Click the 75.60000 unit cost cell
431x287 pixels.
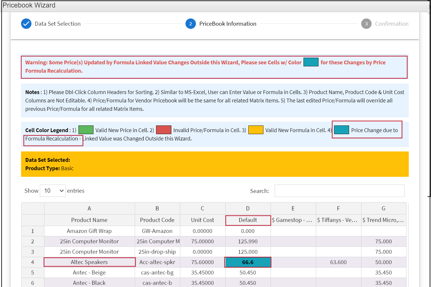click(x=203, y=262)
